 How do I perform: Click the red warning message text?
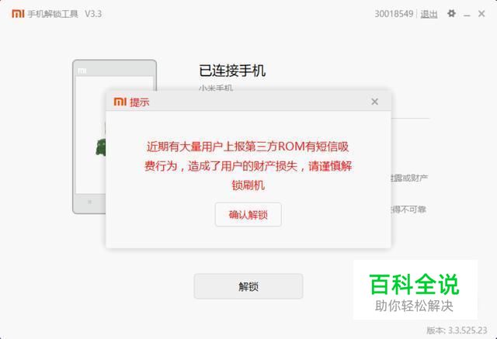click(248, 166)
